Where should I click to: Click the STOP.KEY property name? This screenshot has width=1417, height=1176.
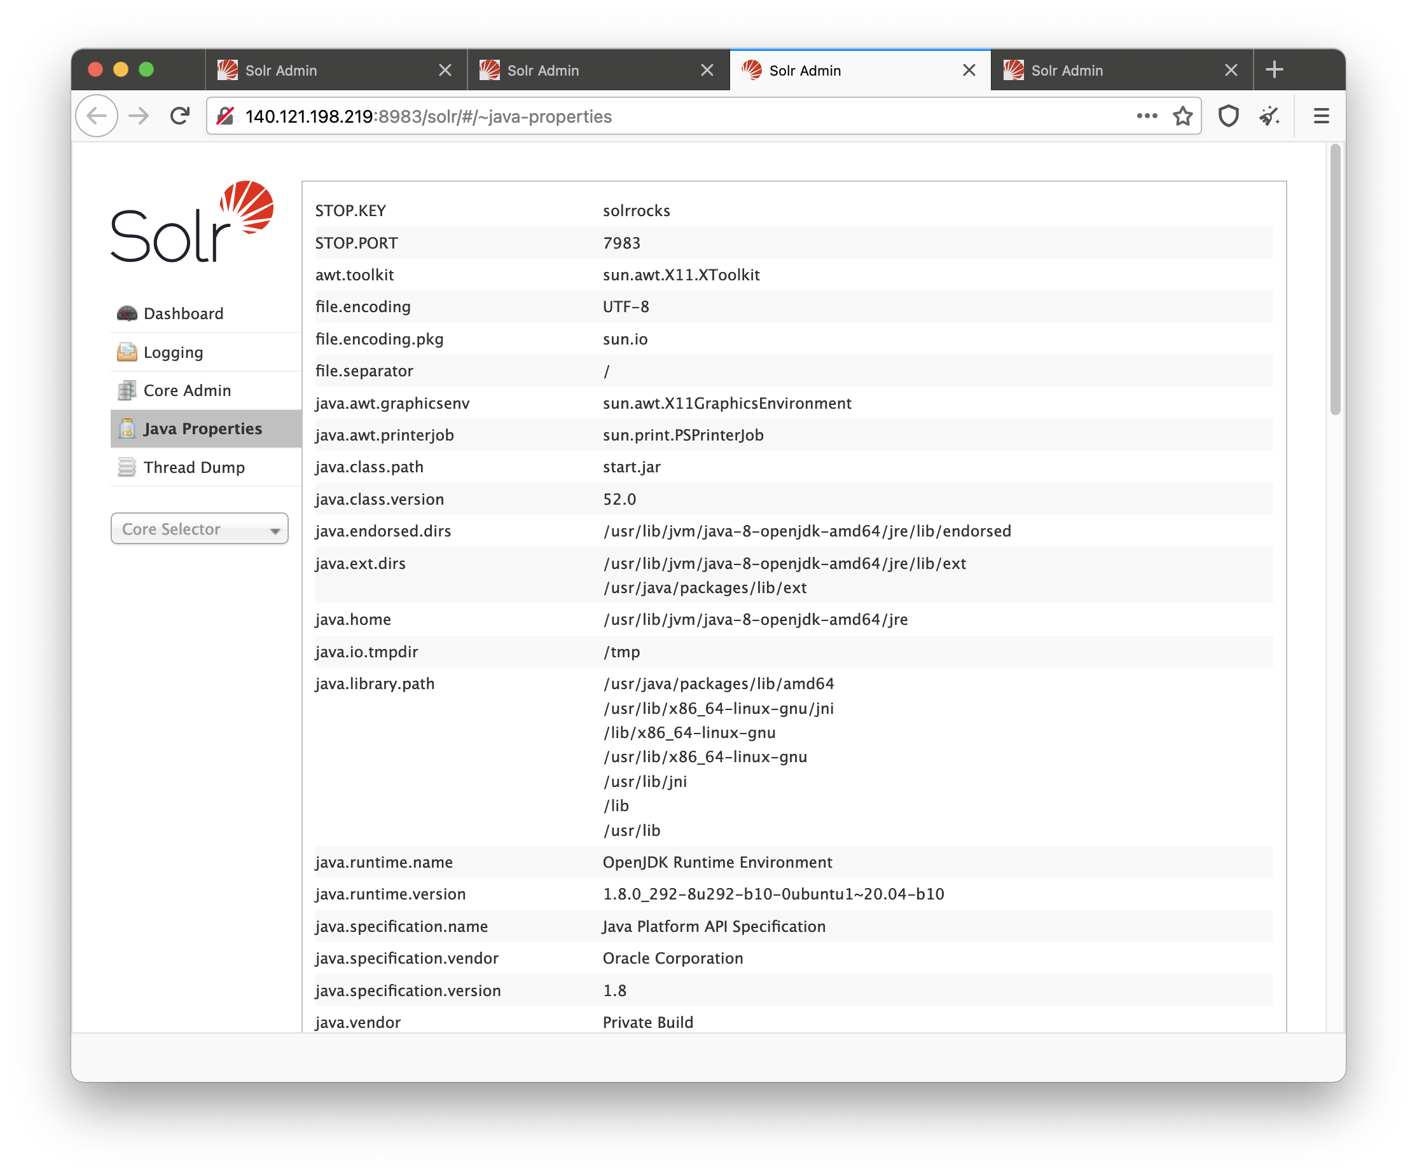tap(350, 210)
